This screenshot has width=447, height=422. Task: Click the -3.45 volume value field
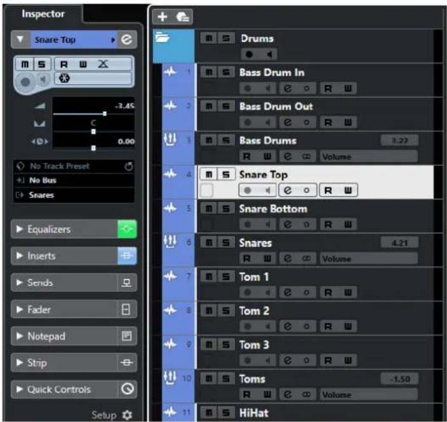[x=124, y=106]
